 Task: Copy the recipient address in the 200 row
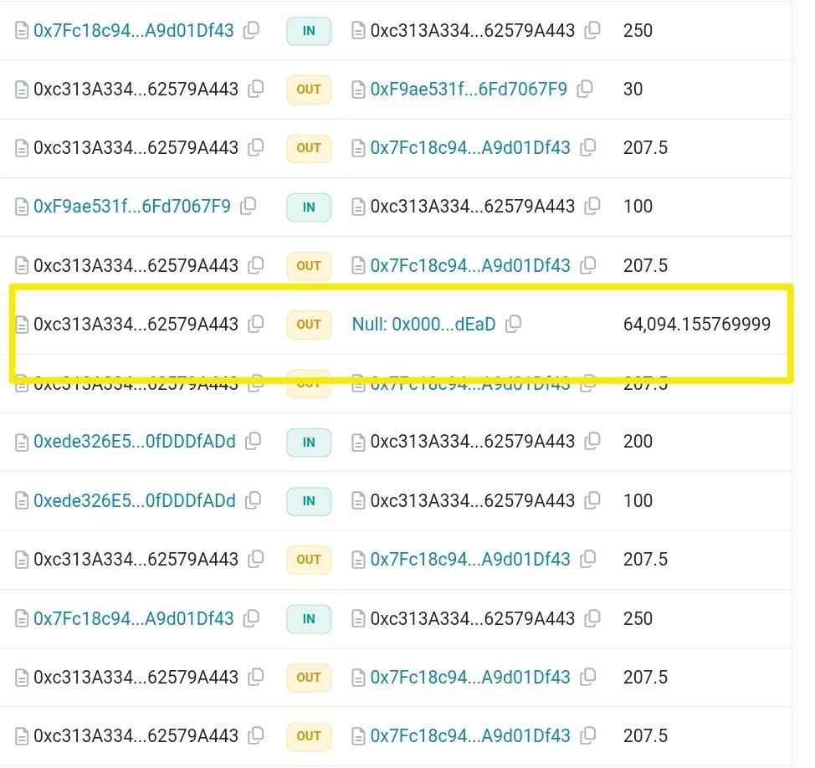(x=592, y=441)
